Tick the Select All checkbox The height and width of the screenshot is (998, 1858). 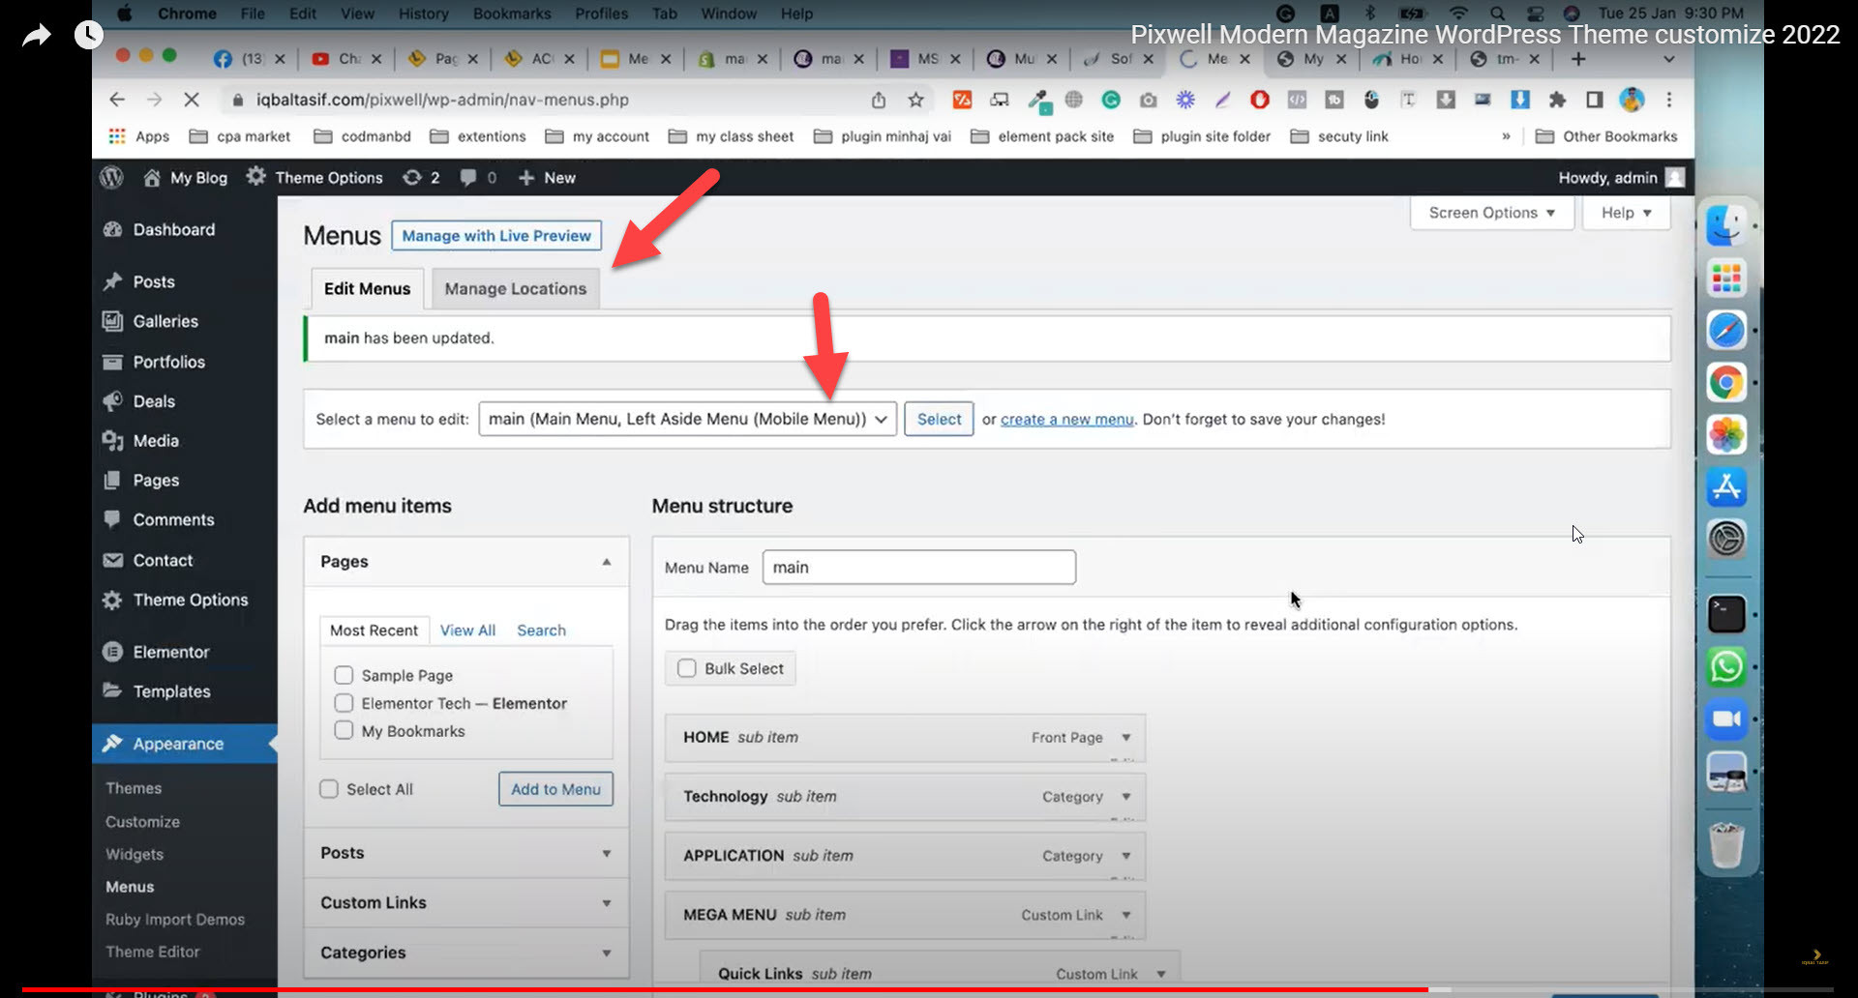pyautogui.click(x=329, y=789)
